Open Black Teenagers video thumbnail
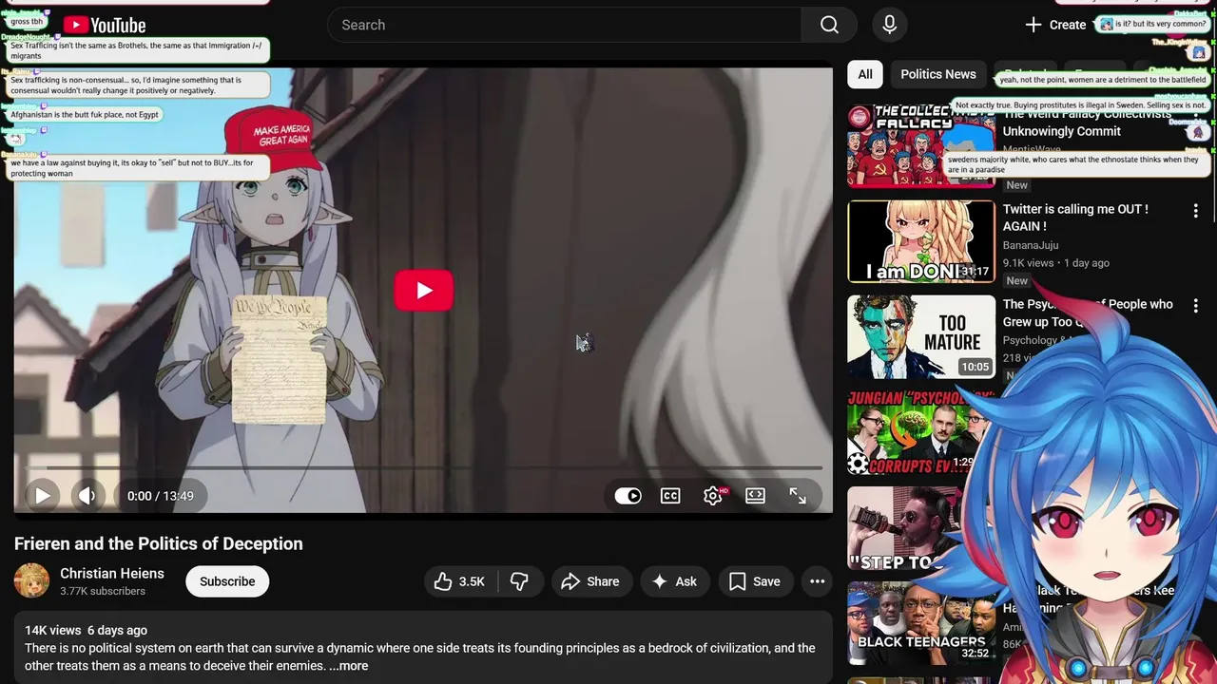Image resolution: width=1217 pixels, height=684 pixels. pyautogui.click(x=921, y=623)
